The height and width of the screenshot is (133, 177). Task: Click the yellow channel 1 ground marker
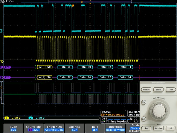[1, 62]
